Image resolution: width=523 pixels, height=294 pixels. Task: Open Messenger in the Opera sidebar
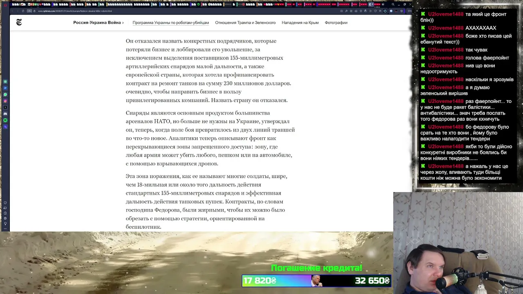pos(5,88)
